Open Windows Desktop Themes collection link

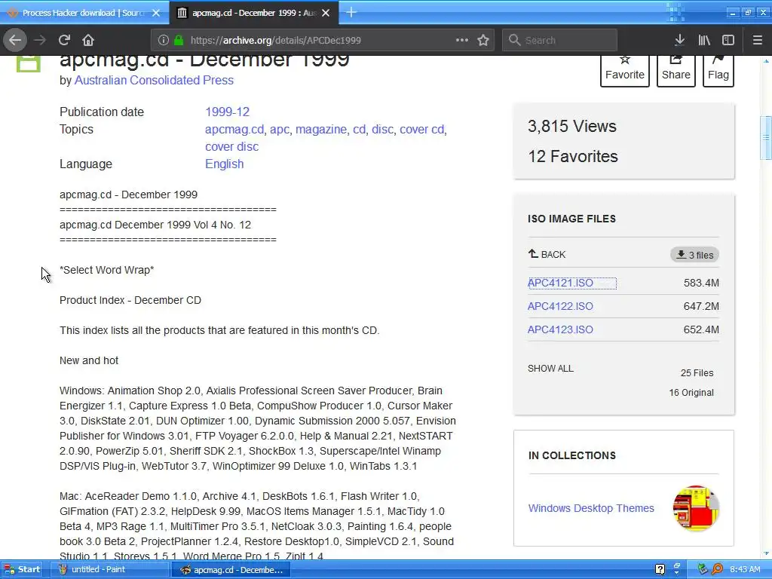[x=591, y=508]
